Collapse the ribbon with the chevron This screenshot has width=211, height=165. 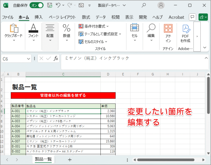pos(205,47)
